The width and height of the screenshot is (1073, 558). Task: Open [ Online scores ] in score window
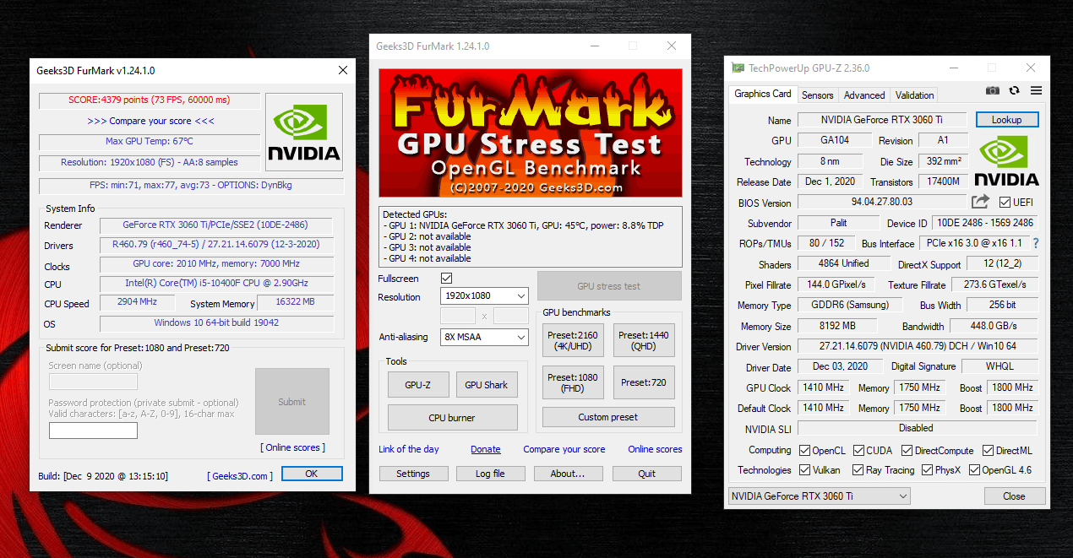[x=292, y=447]
